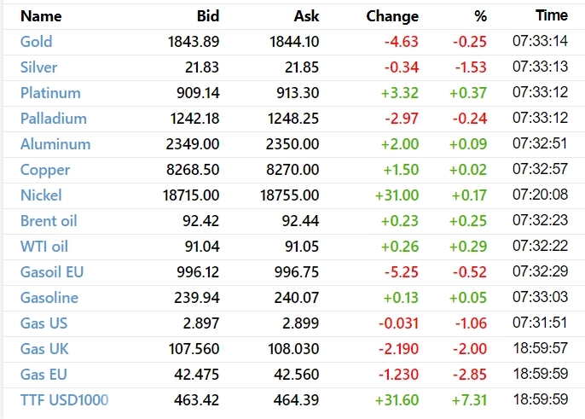Click the Bid column header

207,16
